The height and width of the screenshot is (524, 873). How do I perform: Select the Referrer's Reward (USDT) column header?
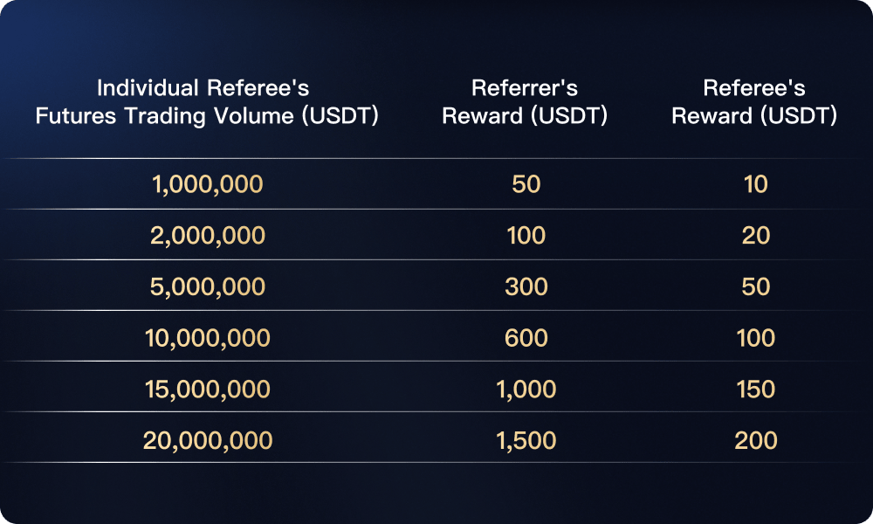pos(525,102)
